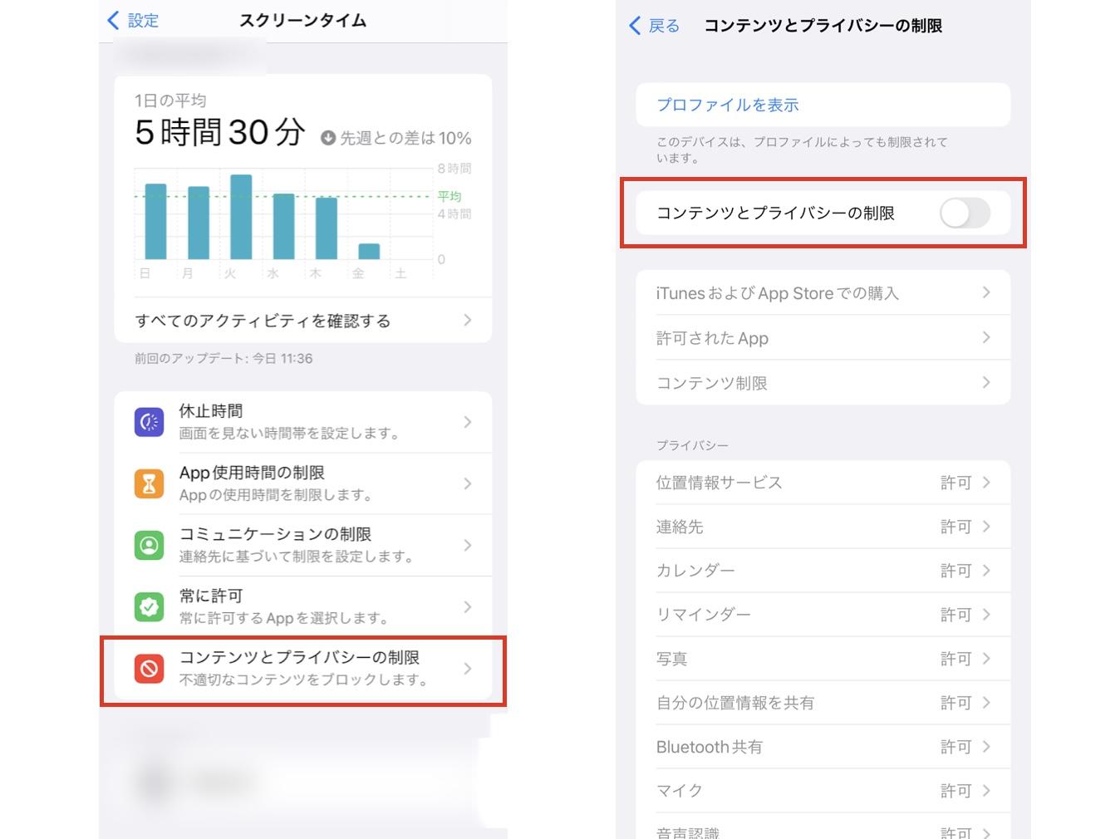Tap chevron on 許可されたApp row
The width and height of the screenshot is (1120, 839).
coord(986,337)
